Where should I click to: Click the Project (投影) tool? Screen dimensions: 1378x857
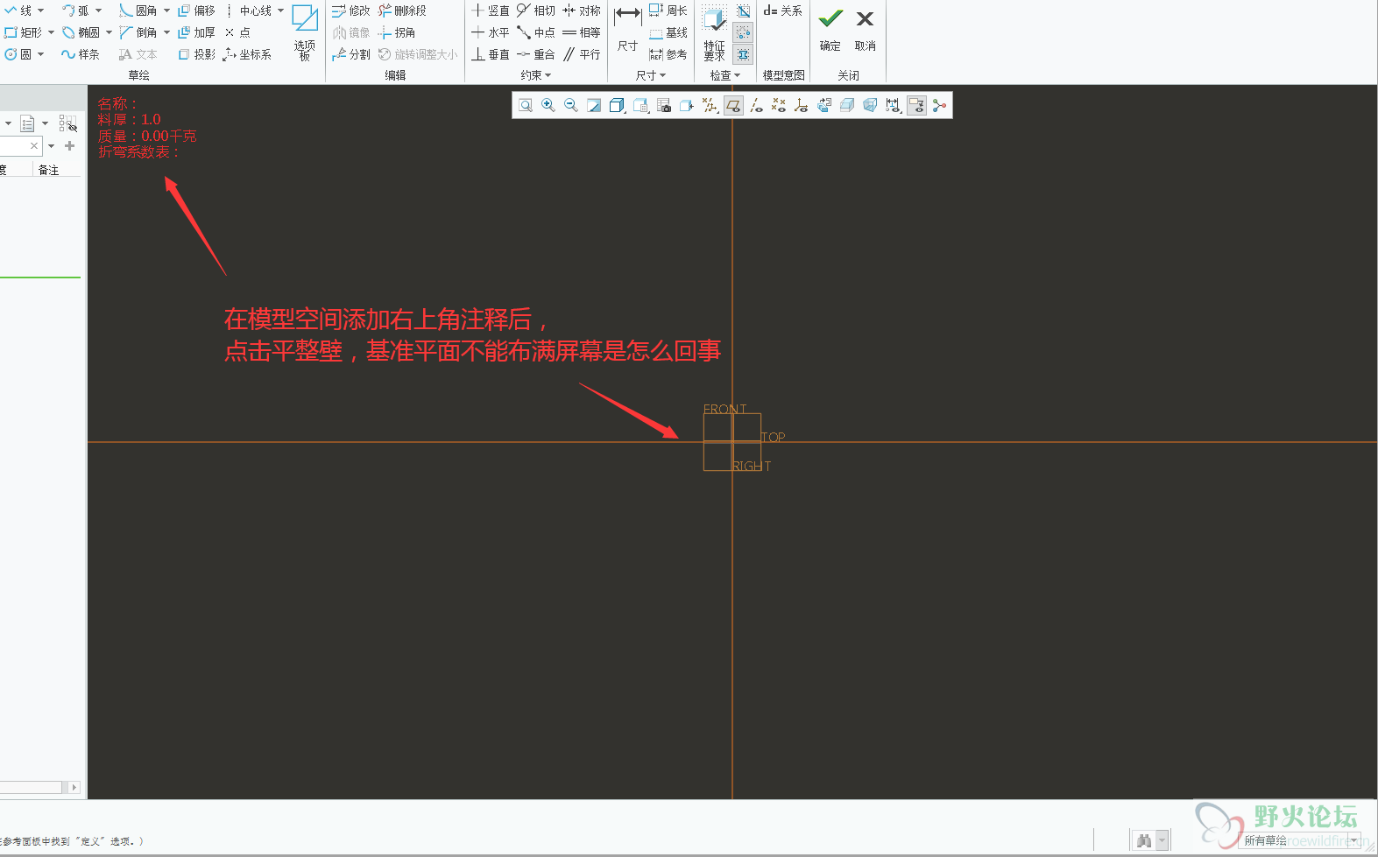click(196, 54)
